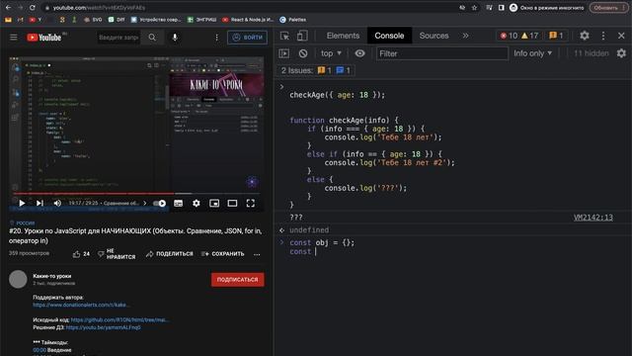632x356 pixels.
Task: Open the channel avatar of Какие-то уроки
Action: click(18, 279)
